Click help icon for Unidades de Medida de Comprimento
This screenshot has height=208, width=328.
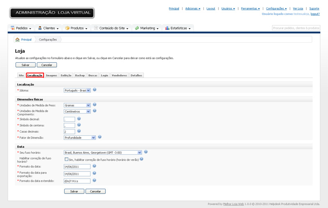[x=95, y=111]
